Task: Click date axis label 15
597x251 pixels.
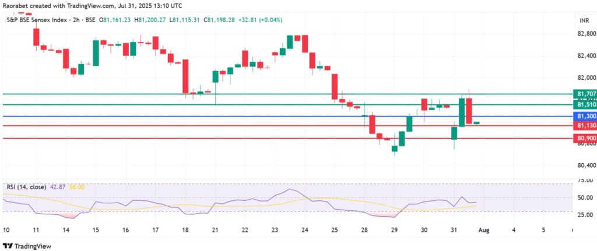Action: coord(95,230)
